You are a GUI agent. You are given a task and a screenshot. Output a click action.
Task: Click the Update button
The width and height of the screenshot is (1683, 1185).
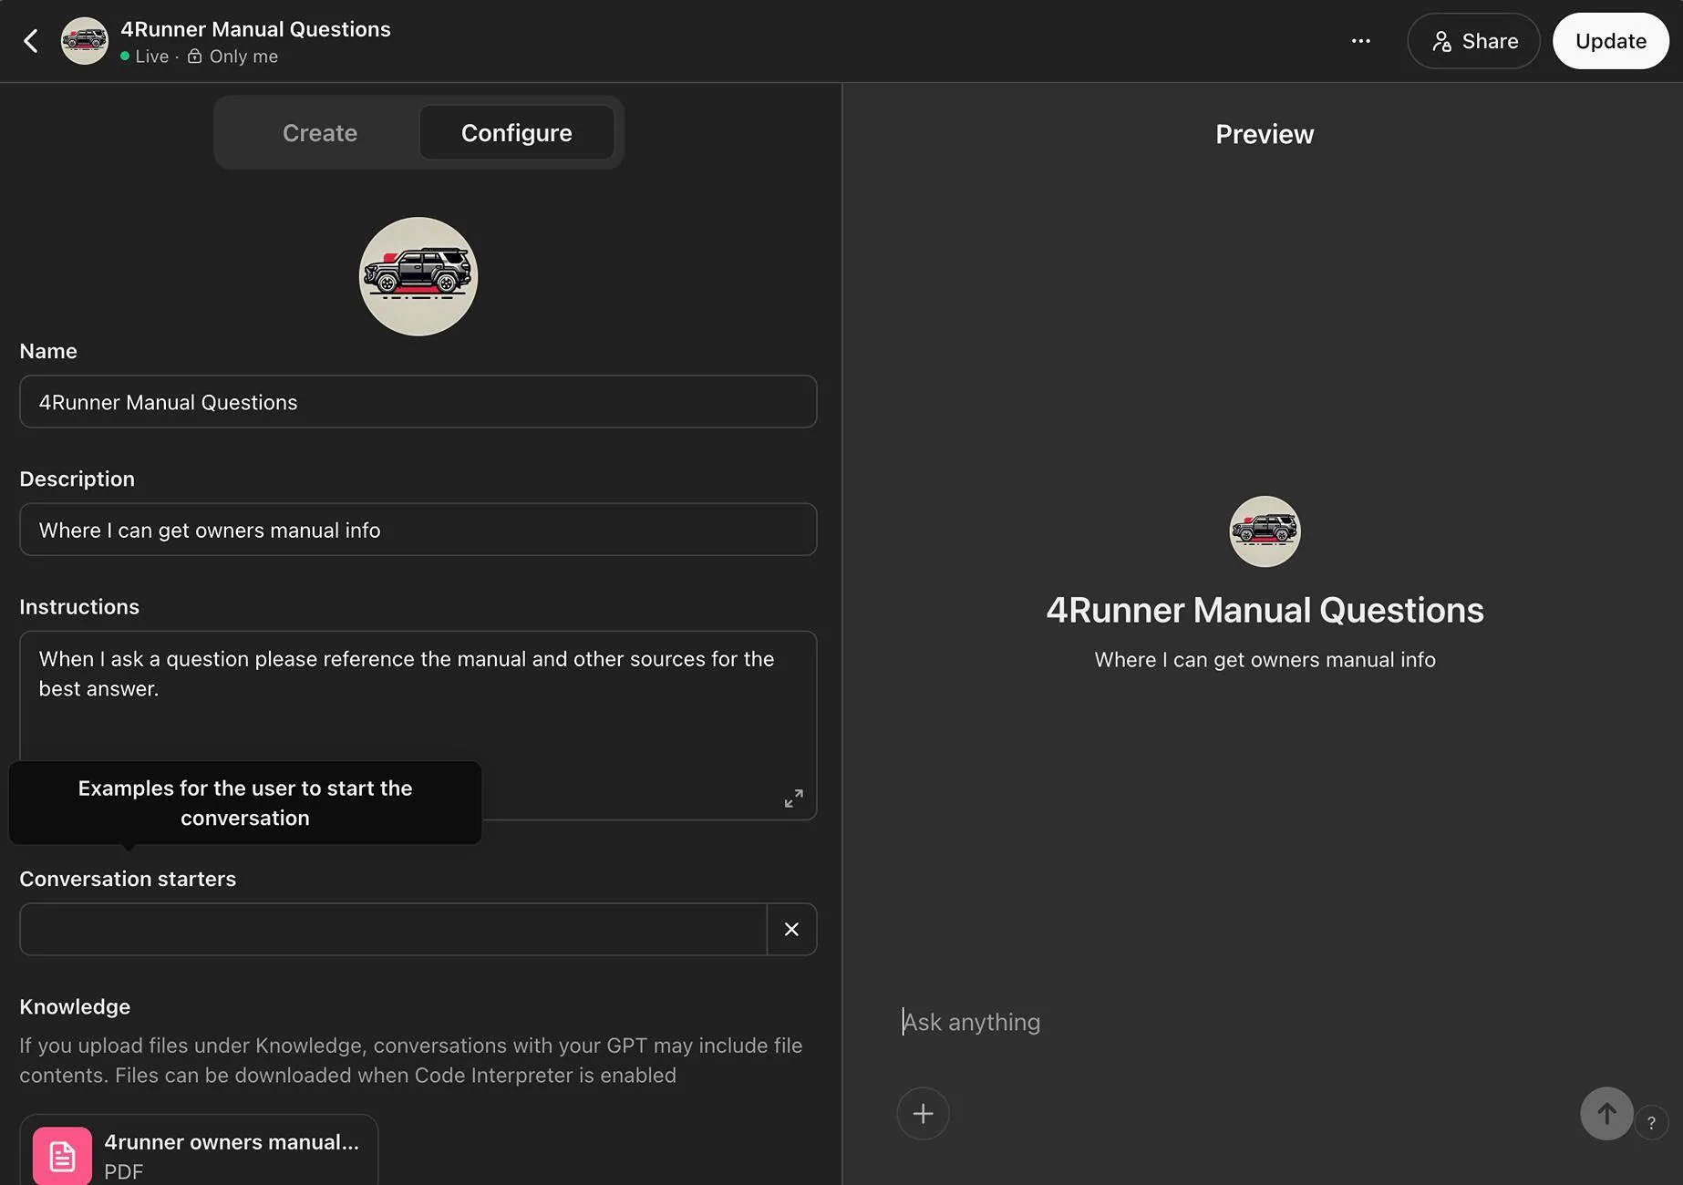pyautogui.click(x=1610, y=41)
